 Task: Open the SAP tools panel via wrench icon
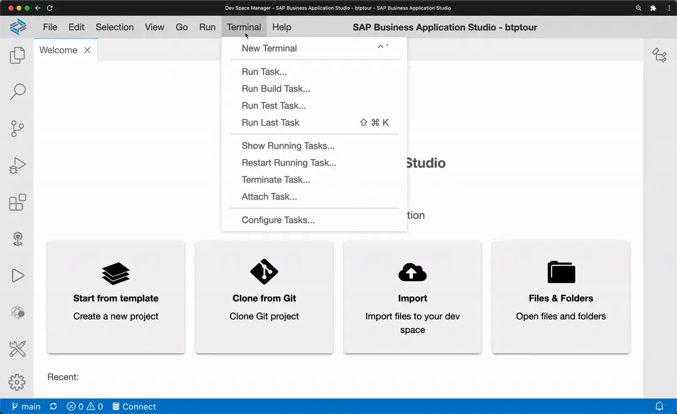(x=17, y=349)
